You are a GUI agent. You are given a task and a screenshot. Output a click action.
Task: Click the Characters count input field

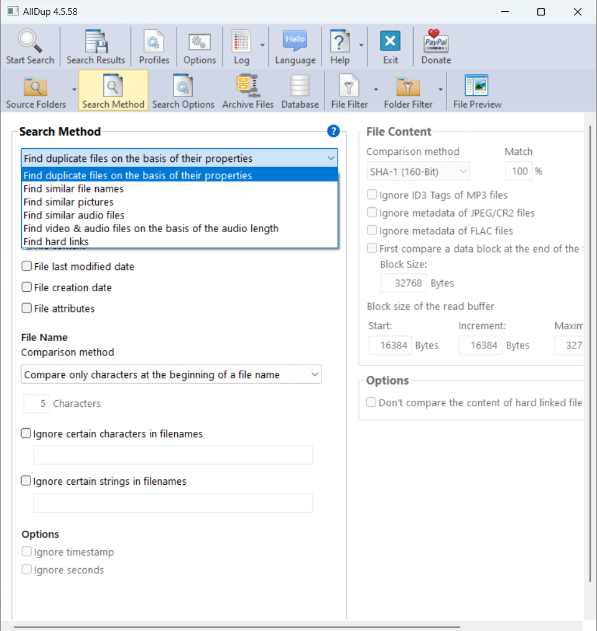(37, 403)
